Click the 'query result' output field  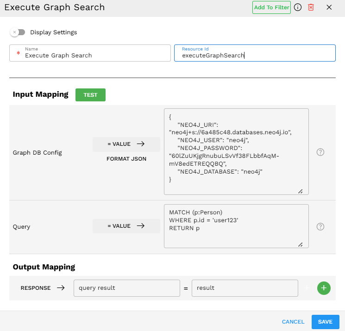coord(126,288)
